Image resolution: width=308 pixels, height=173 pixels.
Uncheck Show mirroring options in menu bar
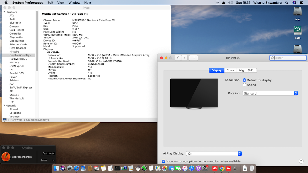[164, 161]
